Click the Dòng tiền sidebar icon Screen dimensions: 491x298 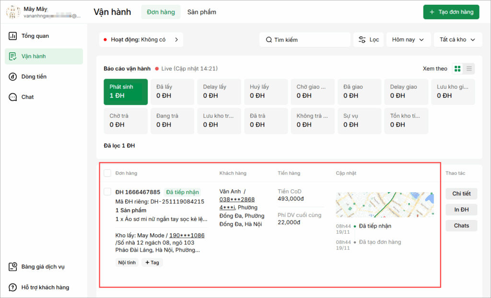pyautogui.click(x=13, y=77)
